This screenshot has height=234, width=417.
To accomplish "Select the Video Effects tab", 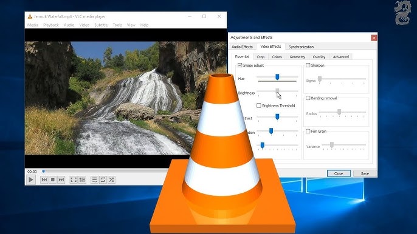I will [x=271, y=47].
